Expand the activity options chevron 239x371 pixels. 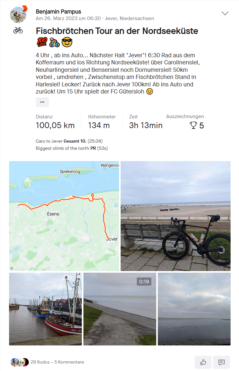(x=225, y=13)
